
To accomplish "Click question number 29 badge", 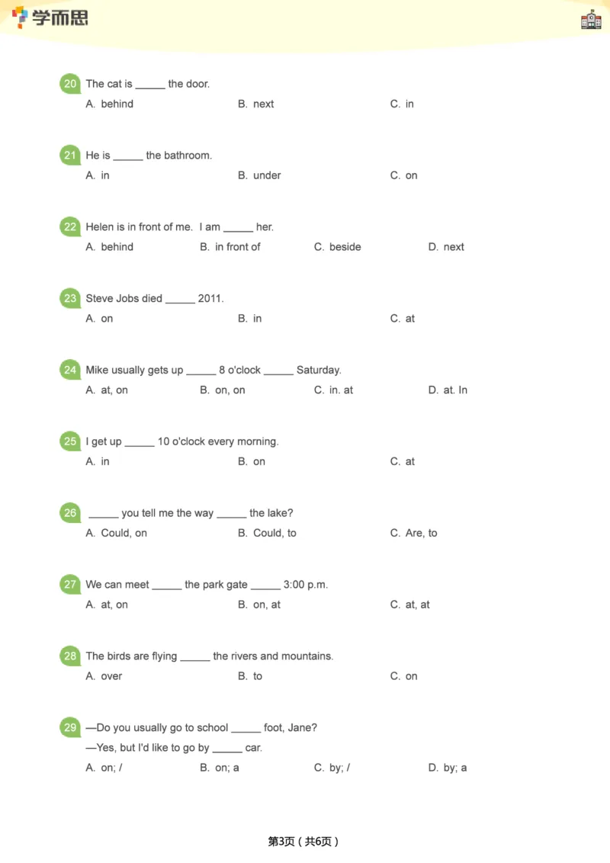I will point(70,727).
